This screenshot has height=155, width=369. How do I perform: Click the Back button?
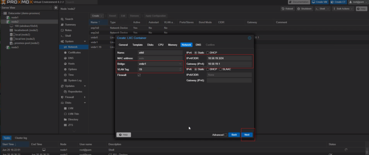[x=234, y=135]
